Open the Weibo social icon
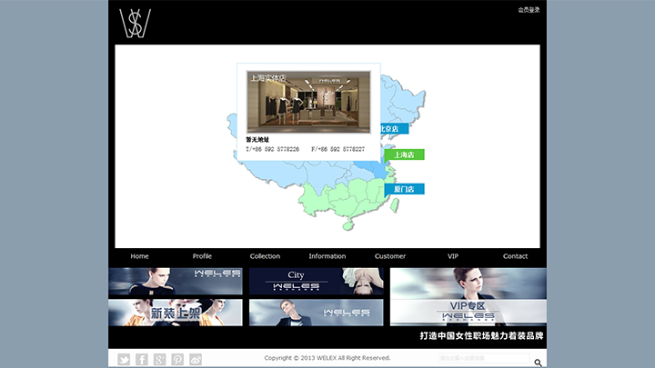The width and height of the screenshot is (655, 368). 196,360
